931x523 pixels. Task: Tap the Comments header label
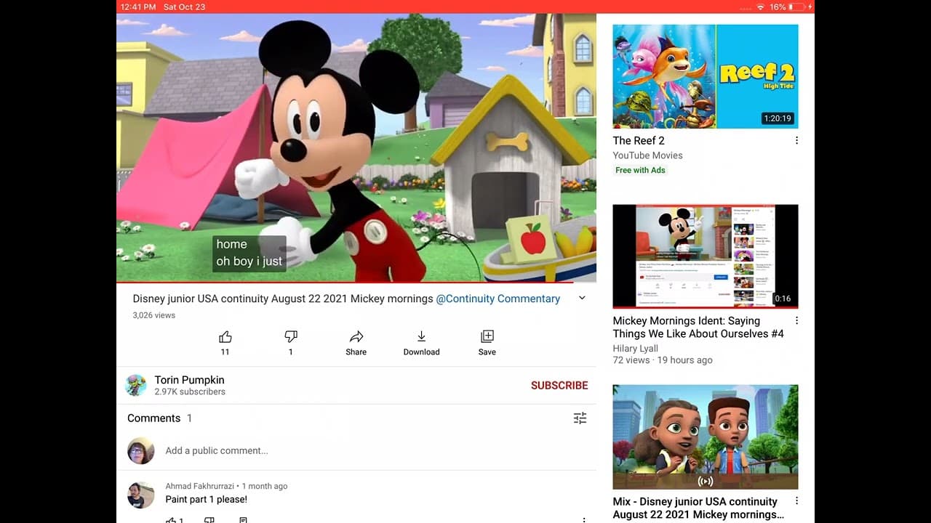click(153, 418)
